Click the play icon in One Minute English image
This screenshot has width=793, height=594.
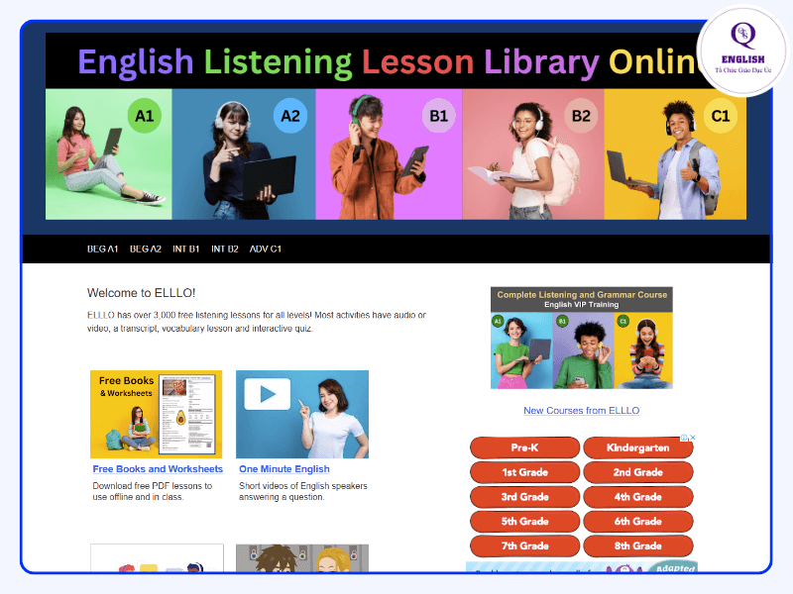tap(268, 394)
